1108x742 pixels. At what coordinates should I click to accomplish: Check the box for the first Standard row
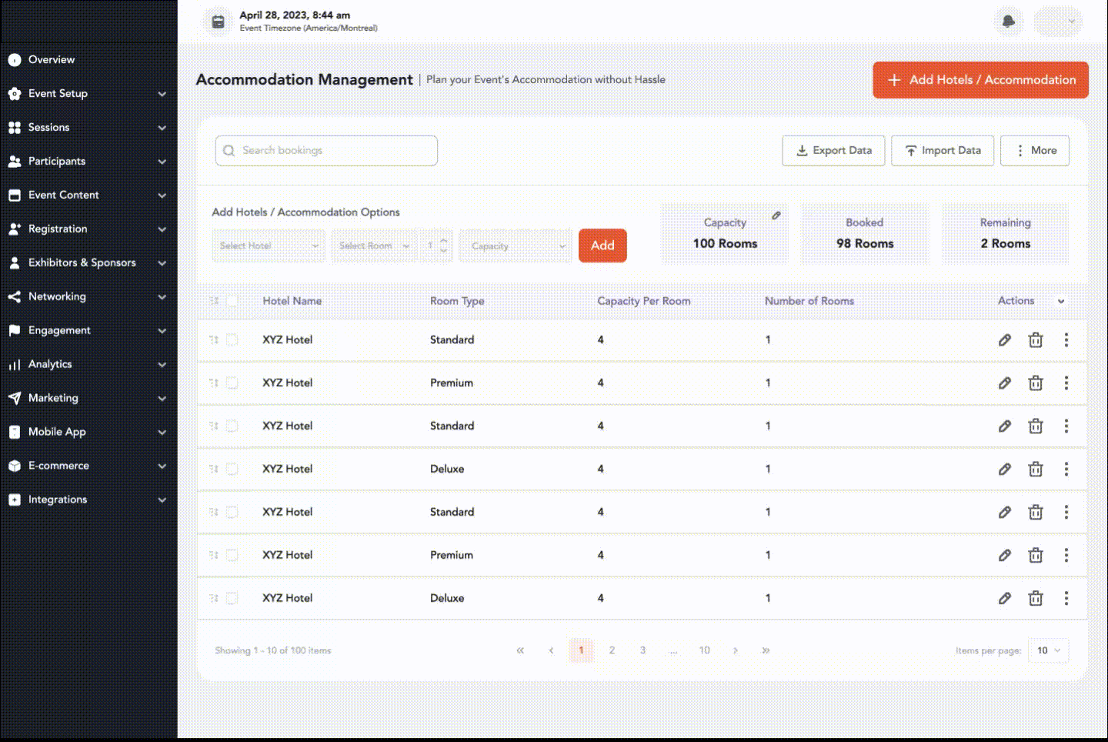pyautogui.click(x=232, y=340)
